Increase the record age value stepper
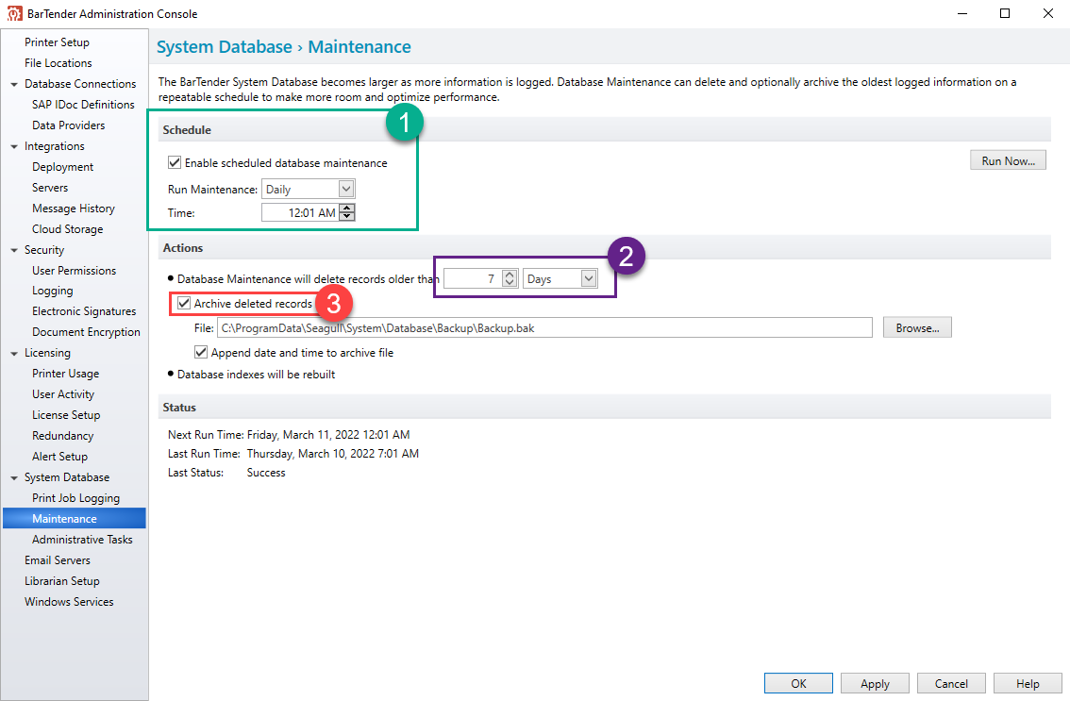 pyautogui.click(x=510, y=275)
